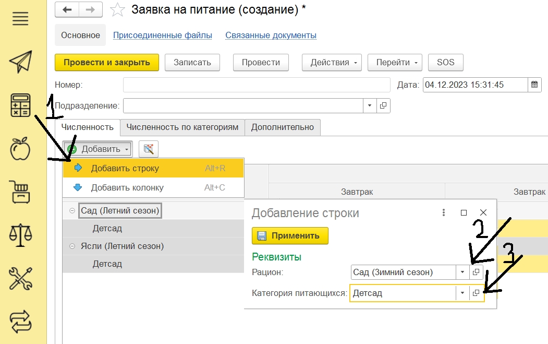Click the Применить button
Screen dimensions: 548x344
pyautogui.click(x=290, y=235)
